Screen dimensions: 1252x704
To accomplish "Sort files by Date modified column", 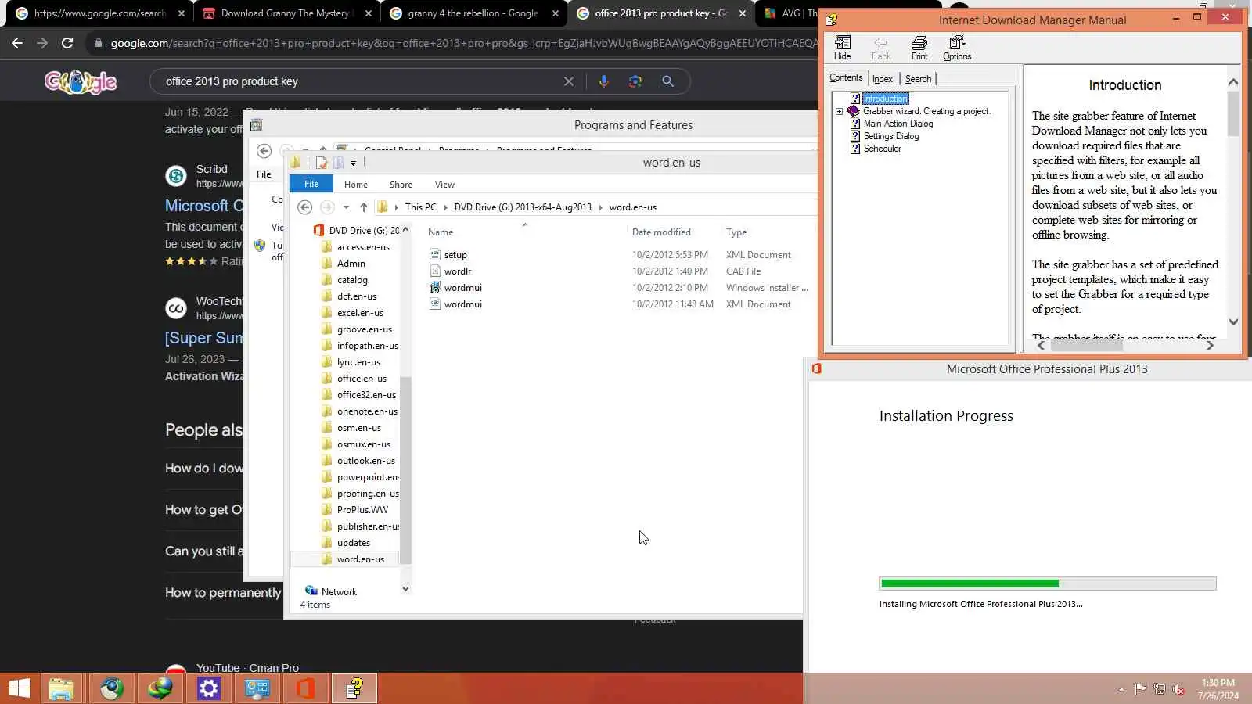I will 661,232.
